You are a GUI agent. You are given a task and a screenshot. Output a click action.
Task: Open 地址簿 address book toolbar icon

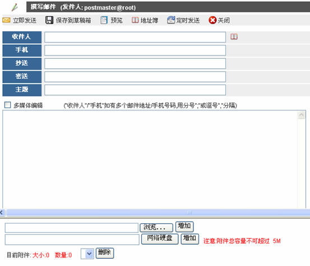click(x=135, y=20)
